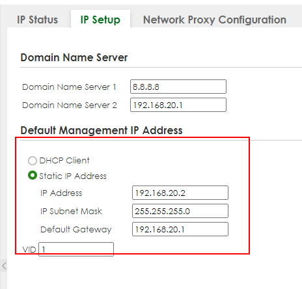
Task: Click the DHCP Client label text
Action: [x=64, y=161]
